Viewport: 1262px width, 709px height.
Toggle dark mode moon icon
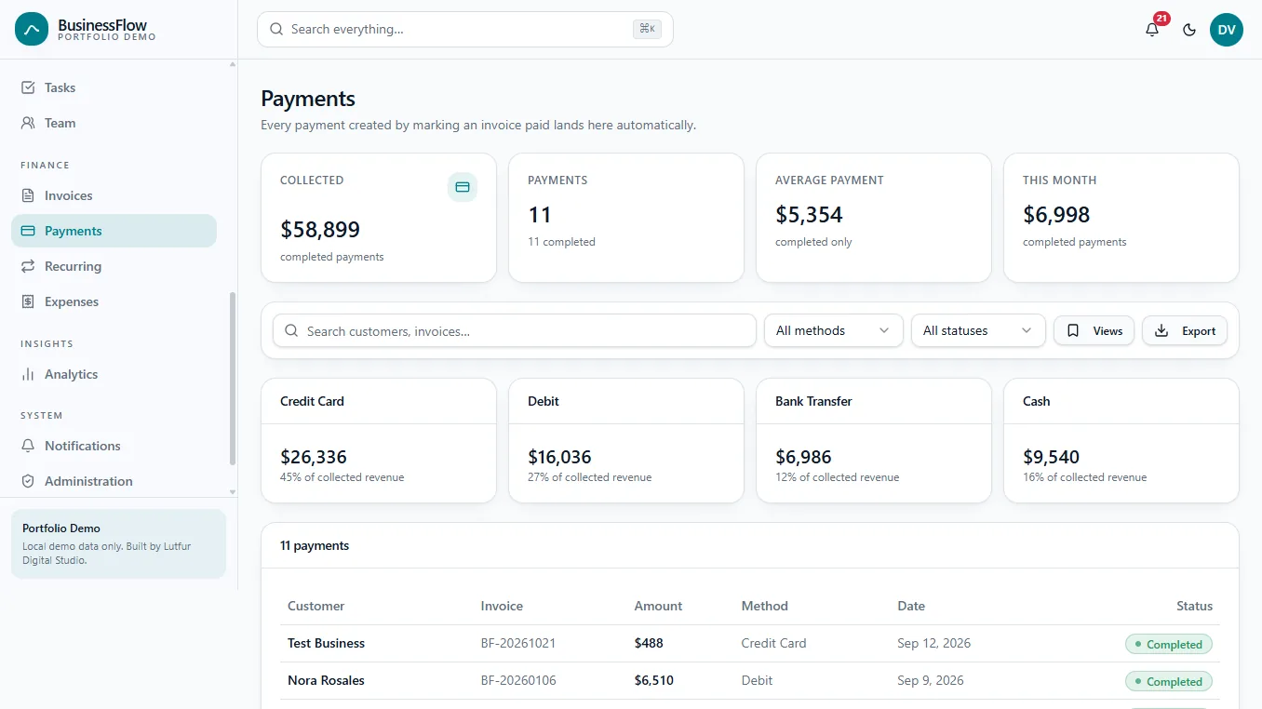coord(1189,30)
